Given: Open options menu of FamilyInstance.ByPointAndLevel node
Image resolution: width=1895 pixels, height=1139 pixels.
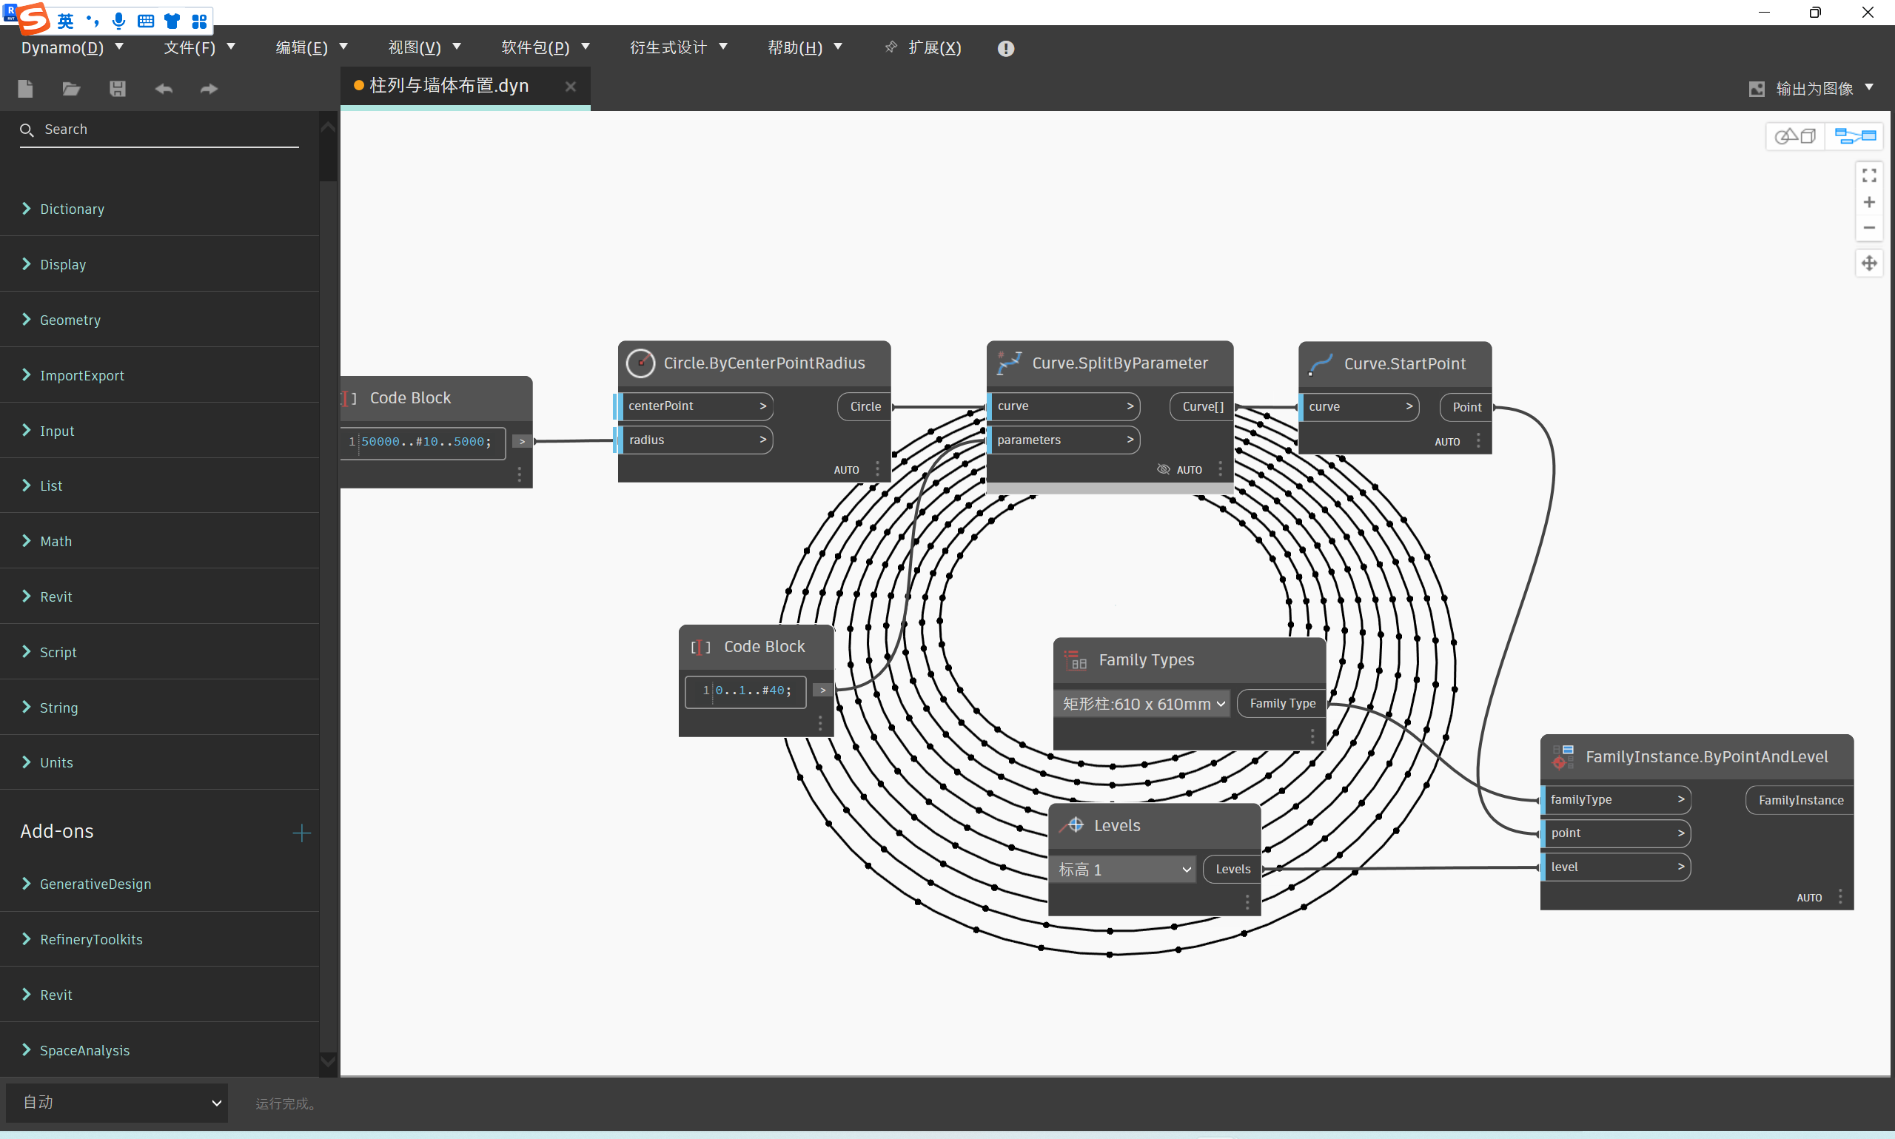Looking at the screenshot, I should (1839, 897).
